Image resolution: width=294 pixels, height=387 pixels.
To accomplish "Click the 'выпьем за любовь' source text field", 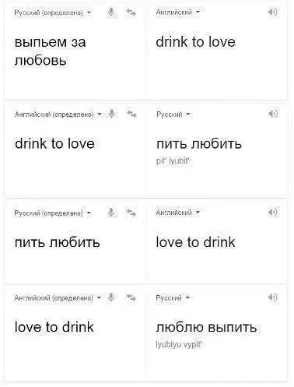I will (50, 51).
